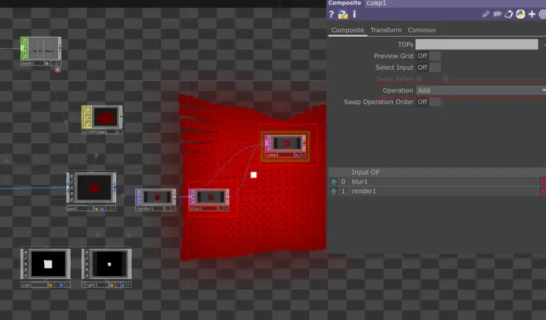Open the comment speech bubble icon
Screen dimensions: 546x320
pos(497,14)
